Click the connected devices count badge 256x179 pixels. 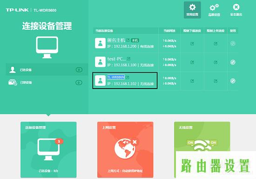[x=79, y=70]
